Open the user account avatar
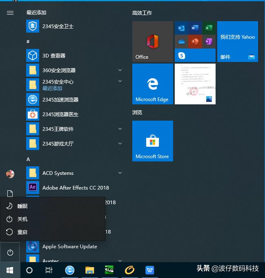This screenshot has height=278, width=265. pyautogui.click(x=10, y=174)
